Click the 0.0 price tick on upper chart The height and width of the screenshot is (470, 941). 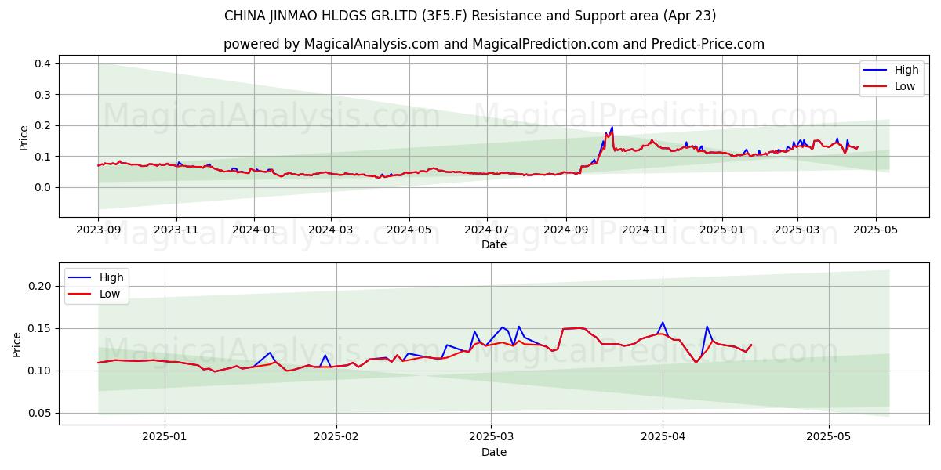coord(42,187)
